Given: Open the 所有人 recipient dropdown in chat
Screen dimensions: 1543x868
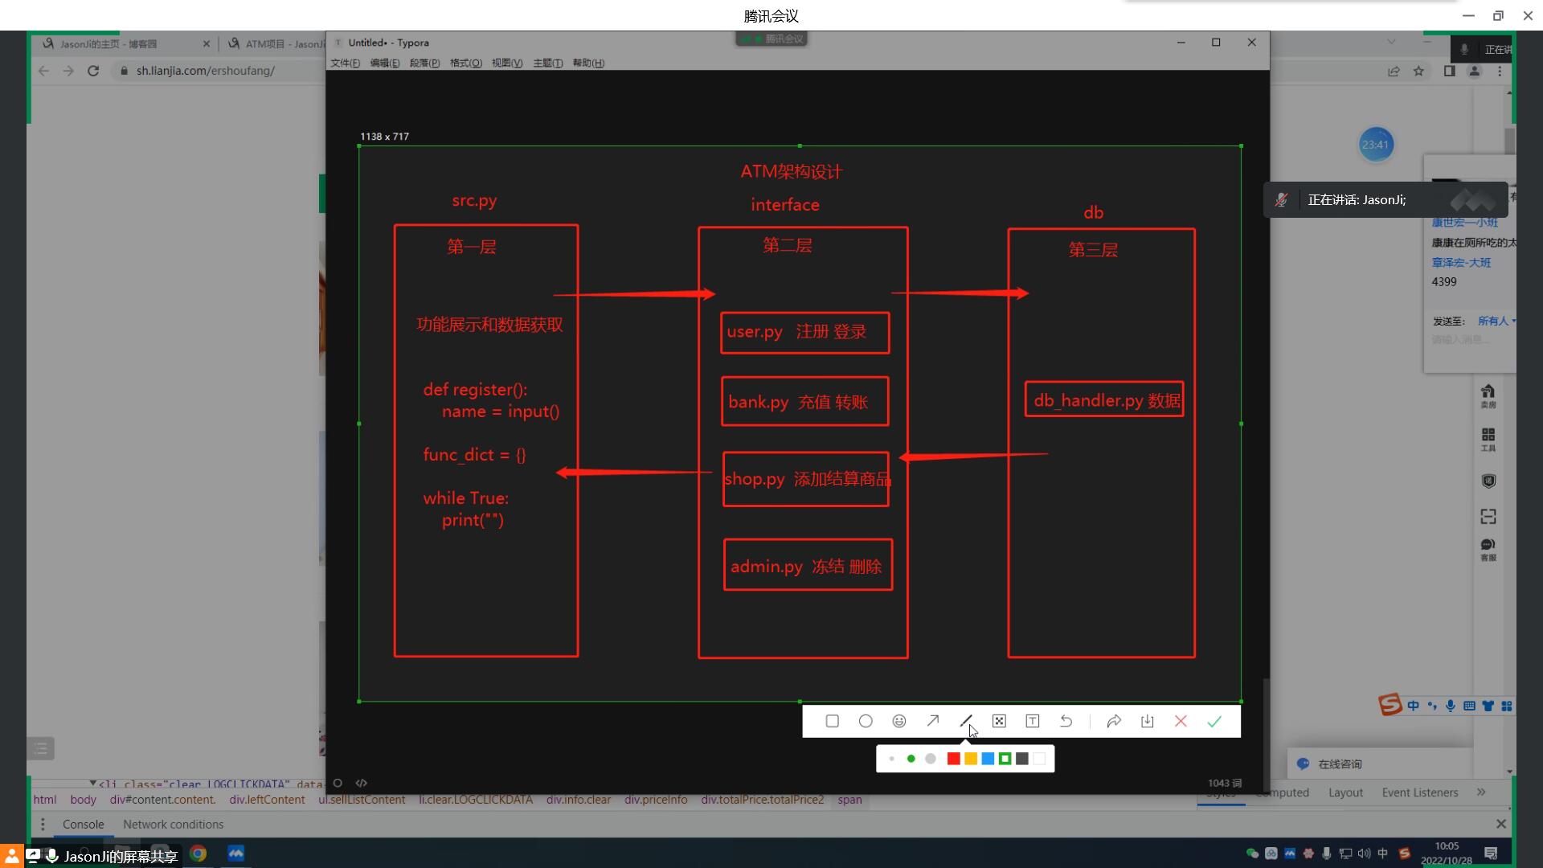Looking at the screenshot, I should [1496, 321].
